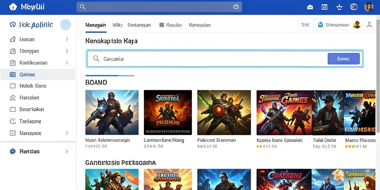The height and width of the screenshot is (190, 380).
Task: Open the profile avatar in the top right
Action: click(368, 7)
